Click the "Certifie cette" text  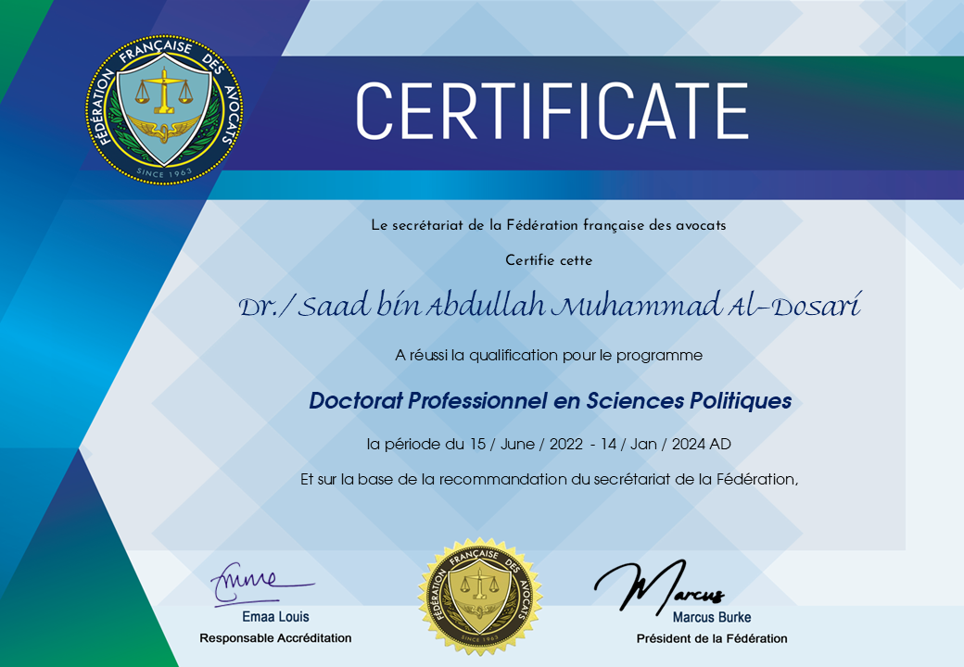(549, 260)
